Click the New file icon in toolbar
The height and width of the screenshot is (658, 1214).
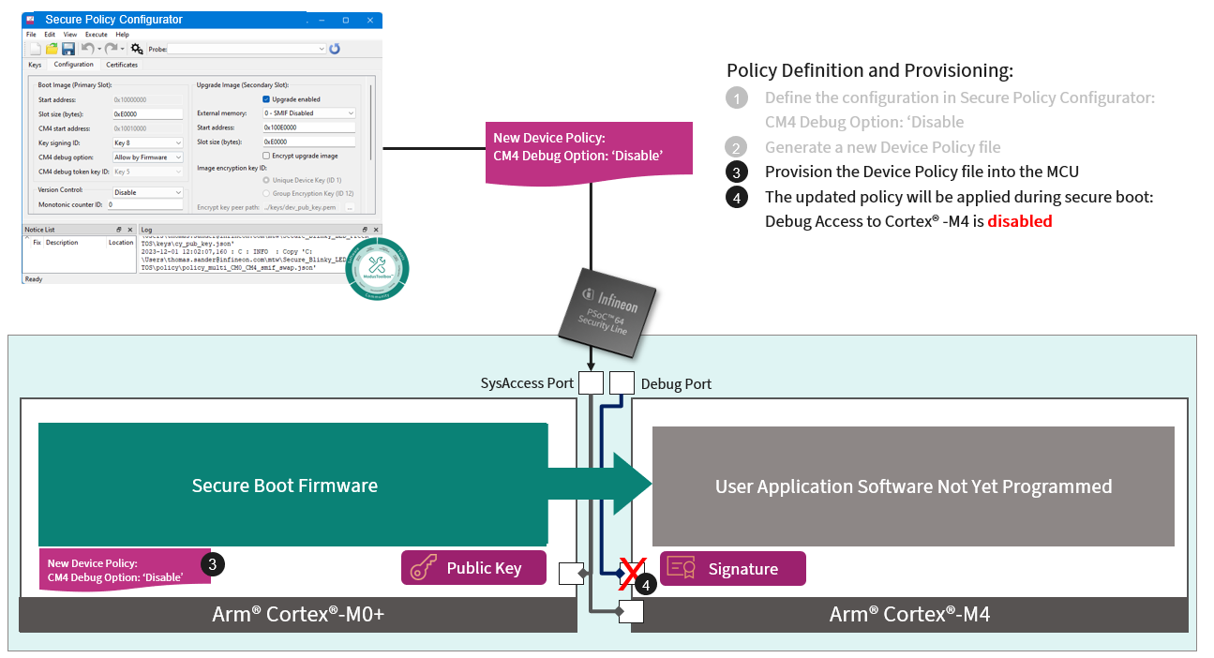point(37,49)
